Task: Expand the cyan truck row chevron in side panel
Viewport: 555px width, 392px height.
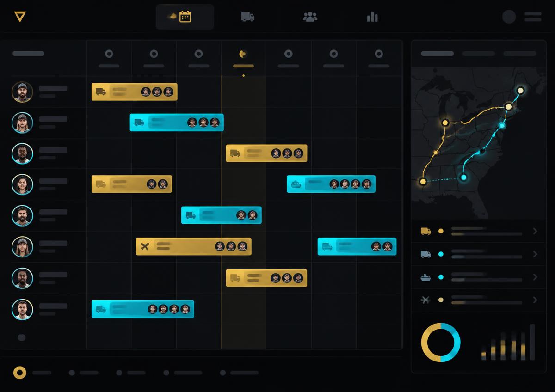Action: pos(535,254)
